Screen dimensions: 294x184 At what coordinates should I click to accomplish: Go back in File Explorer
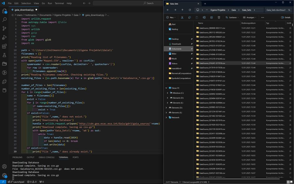pyautogui.click(x=168, y=10)
